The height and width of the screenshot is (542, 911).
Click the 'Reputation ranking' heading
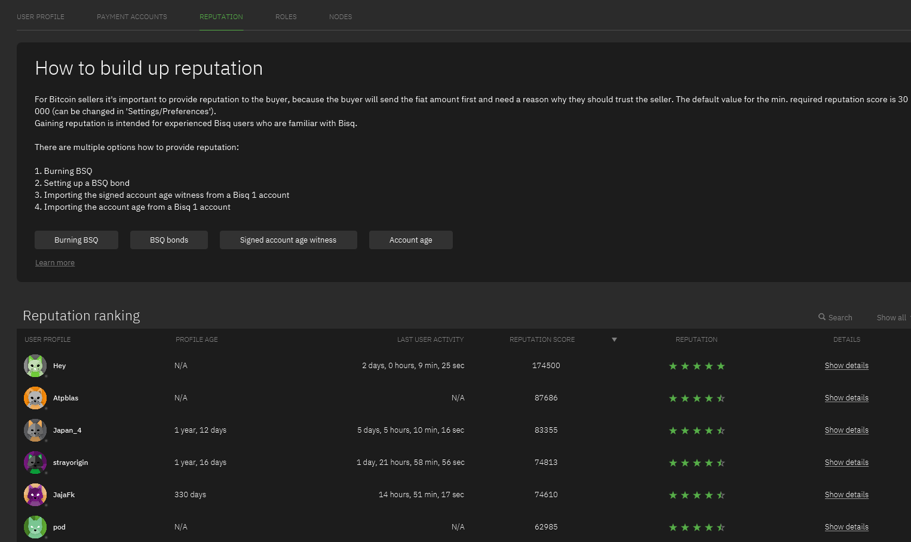pos(81,316)
